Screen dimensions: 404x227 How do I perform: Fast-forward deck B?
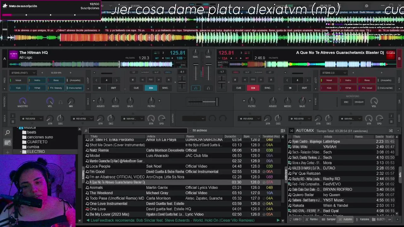coord(261,80)
